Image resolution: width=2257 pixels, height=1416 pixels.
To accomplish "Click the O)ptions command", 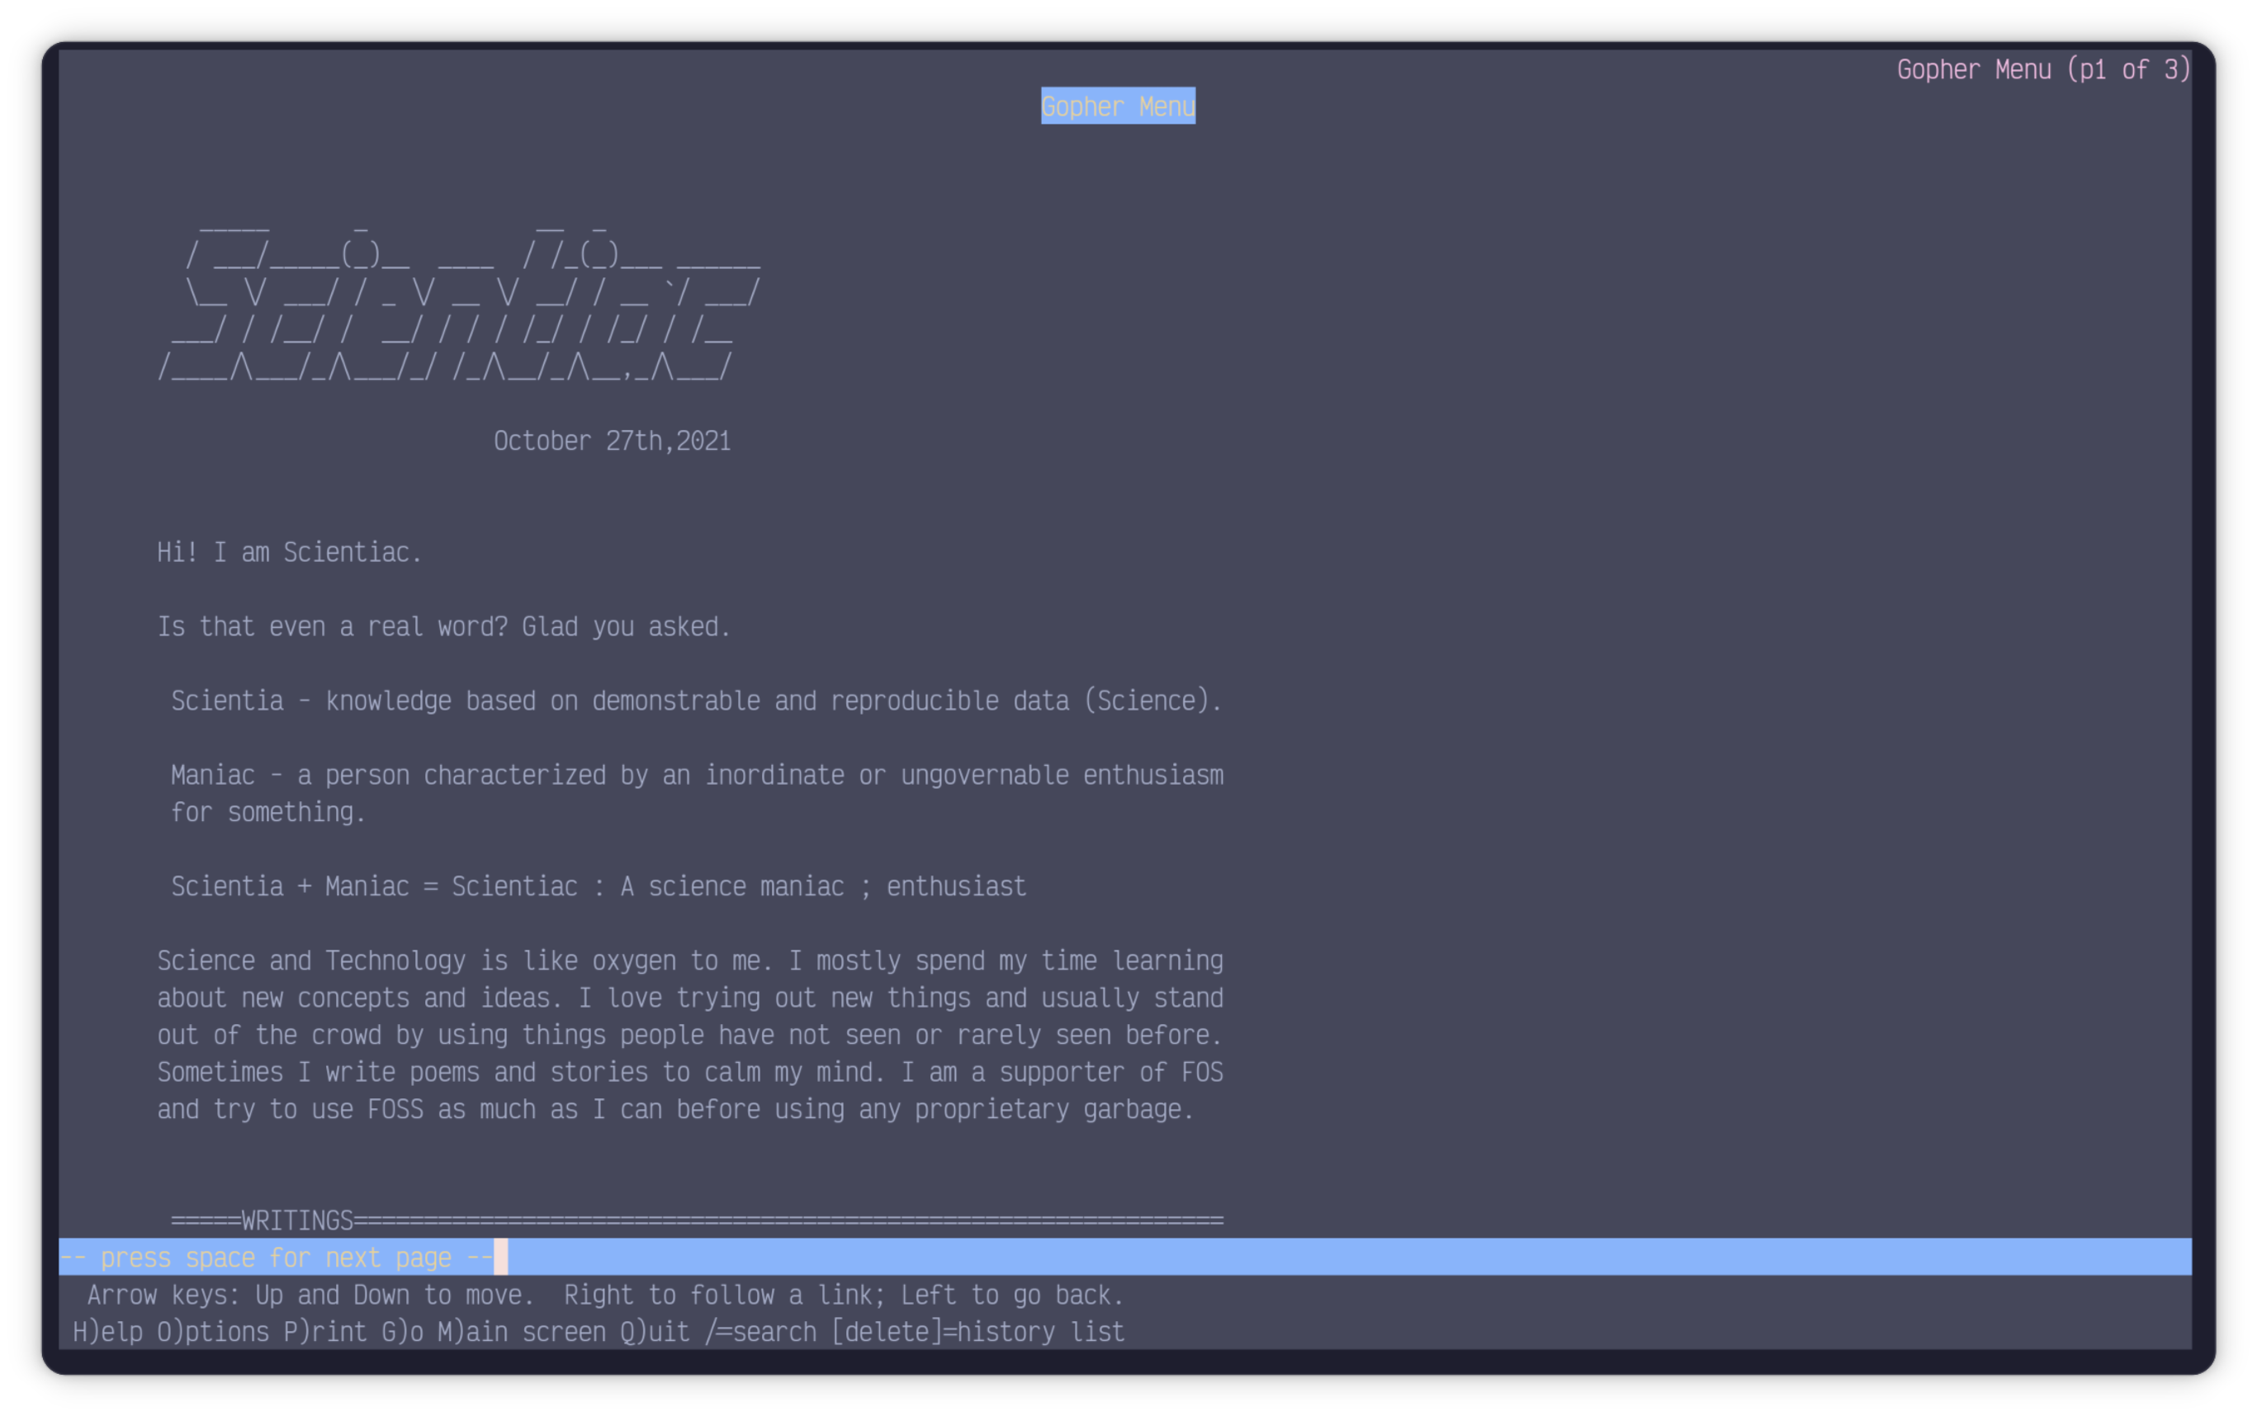I will point(213,1332).
